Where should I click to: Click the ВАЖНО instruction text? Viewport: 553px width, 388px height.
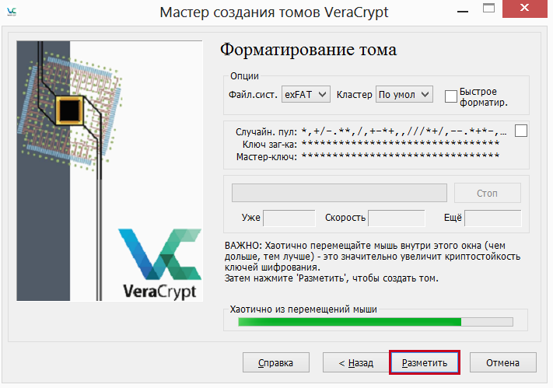click(373, 262)
